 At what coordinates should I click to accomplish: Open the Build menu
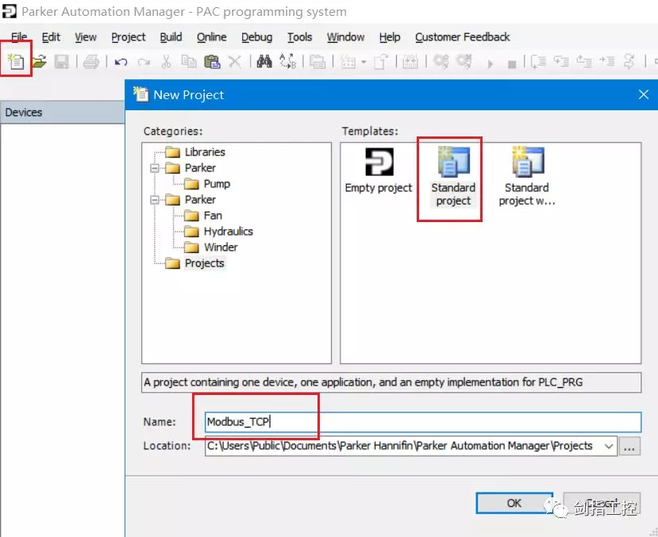(171, 37)
